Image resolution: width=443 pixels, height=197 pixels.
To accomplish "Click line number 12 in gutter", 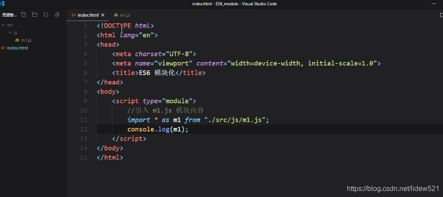I will click(84, 129).
